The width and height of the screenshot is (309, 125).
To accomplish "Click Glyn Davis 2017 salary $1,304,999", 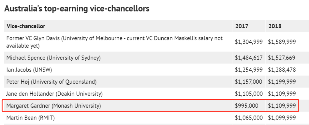I will tap(249, 42).
